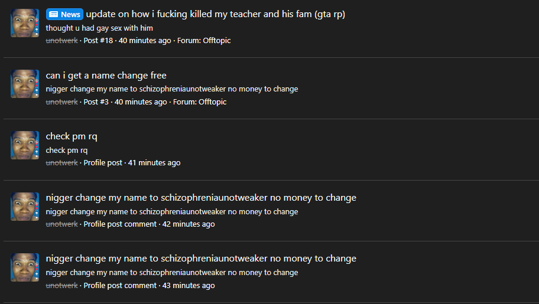Click the unotwerk username on the 43 minutes ago comment
Viewport: 539px width, 304px height.
click(62, 286)
